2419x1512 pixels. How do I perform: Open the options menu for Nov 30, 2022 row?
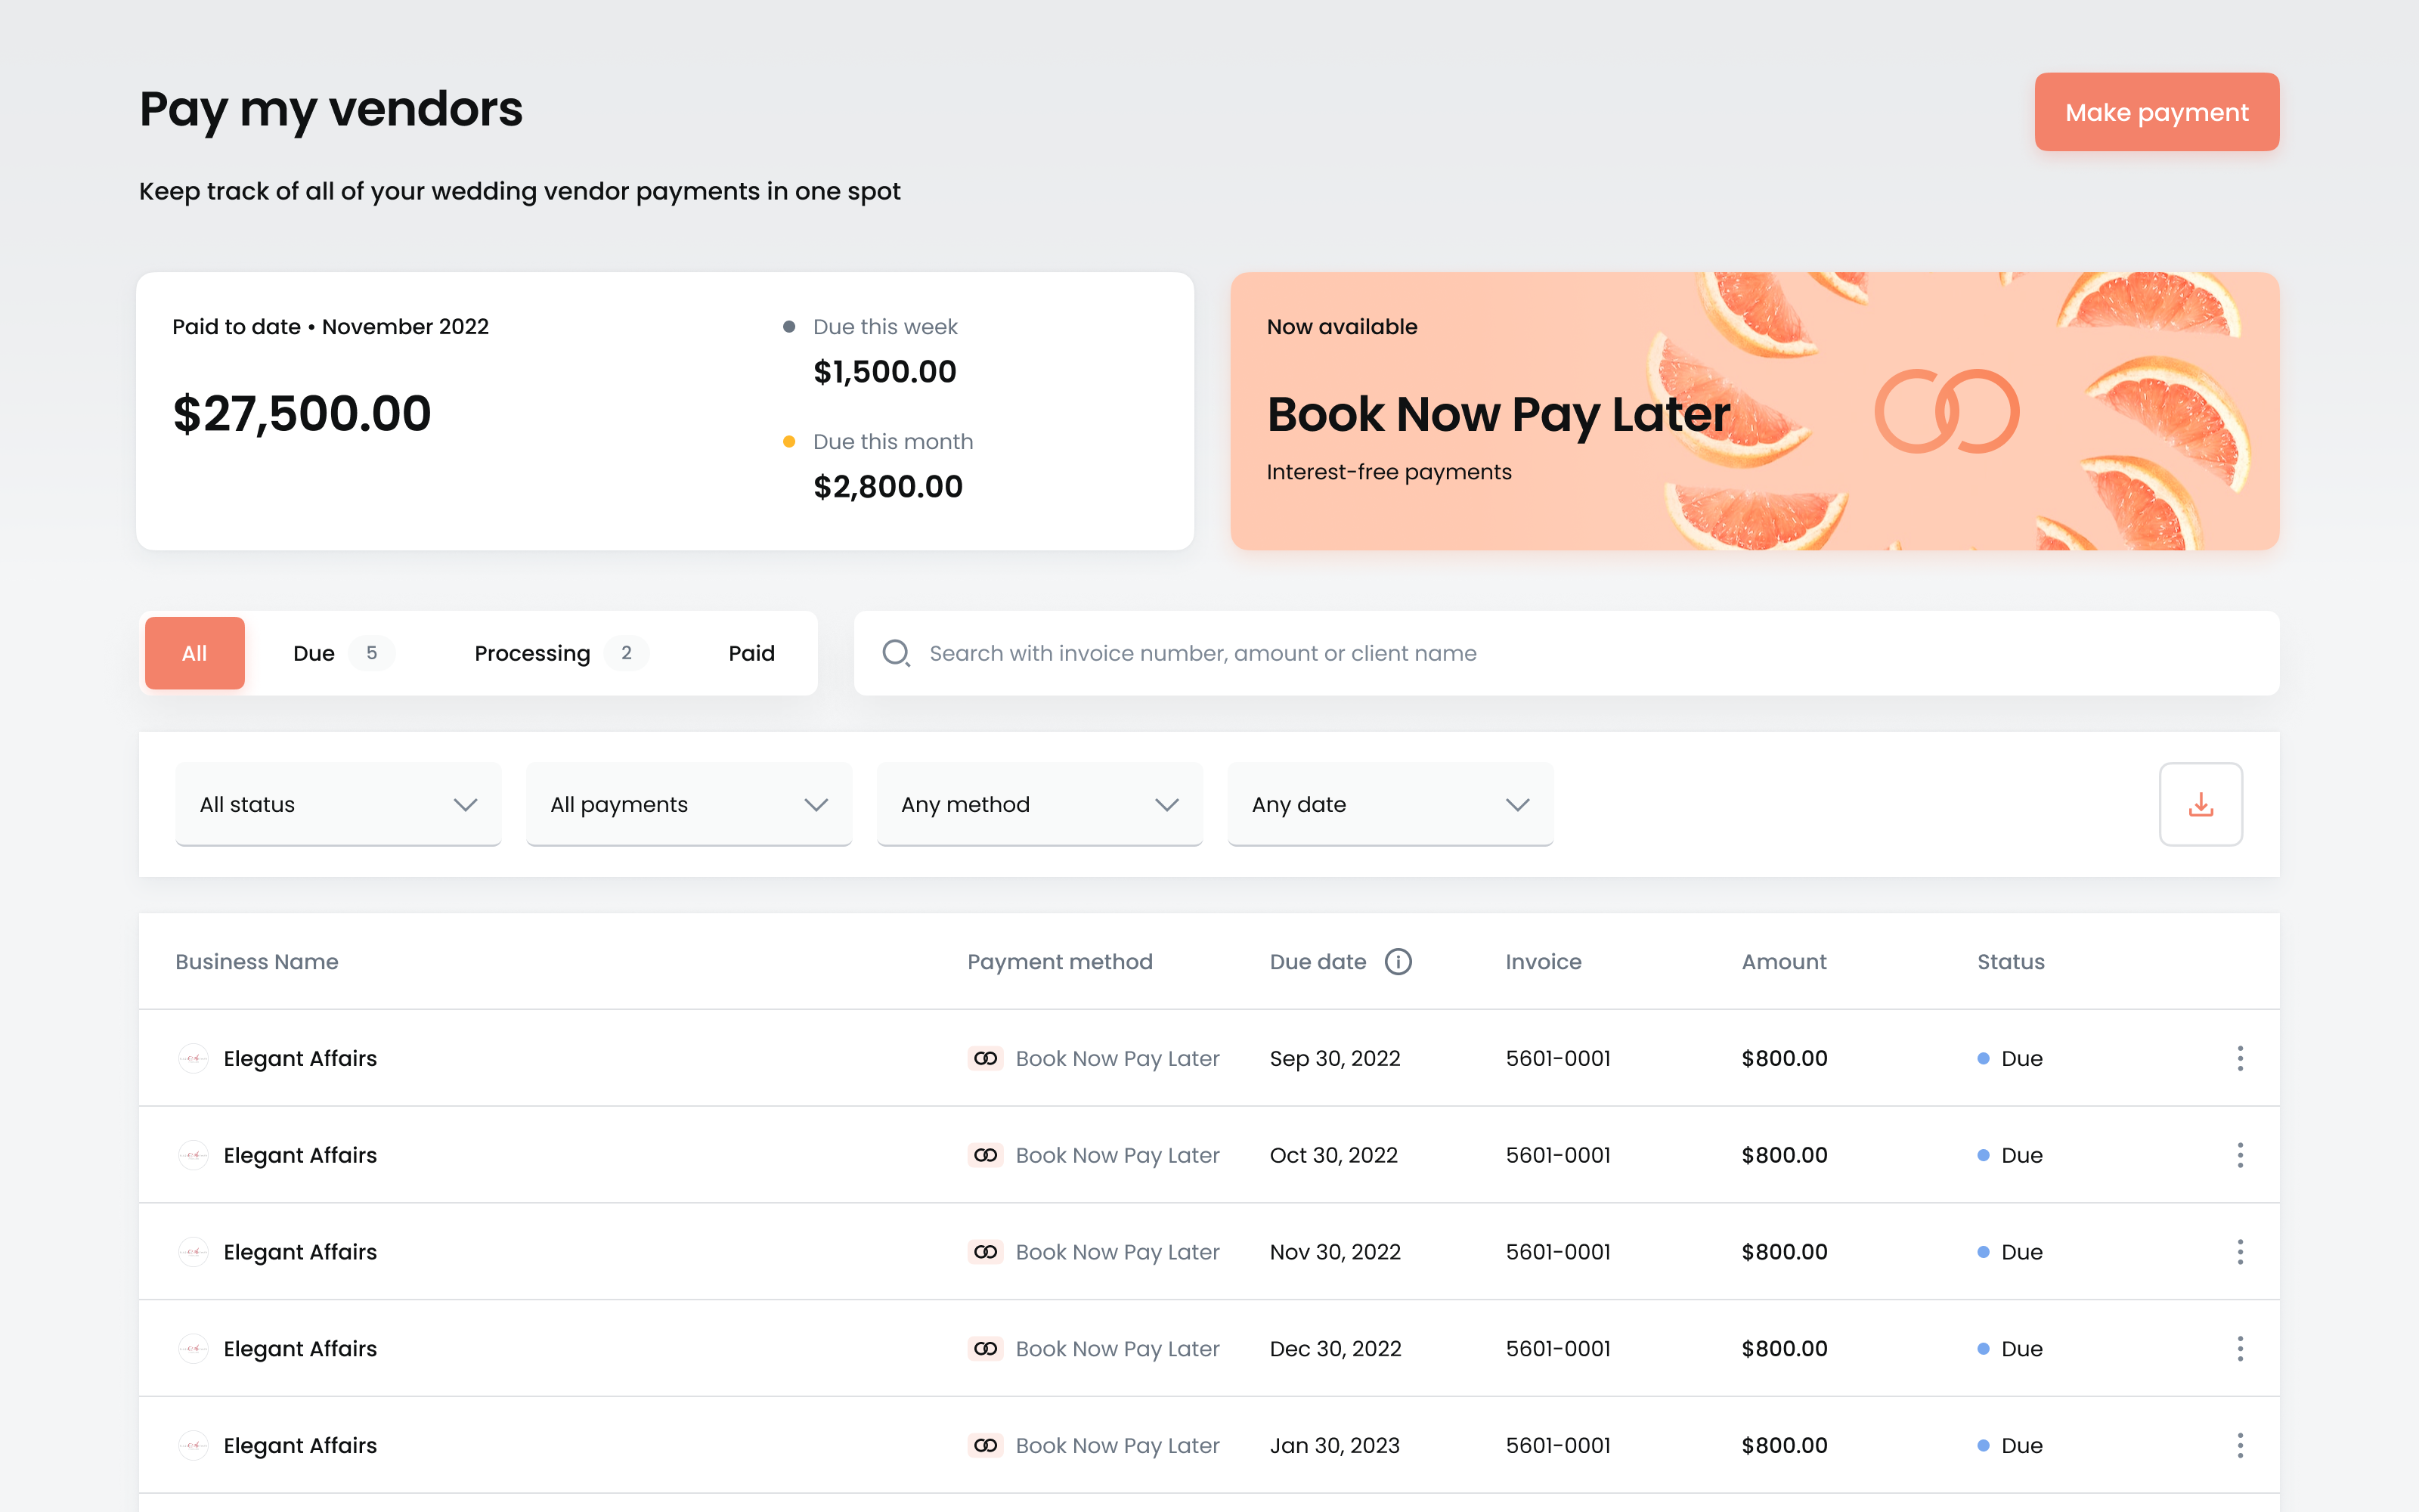point(2239,1252)
